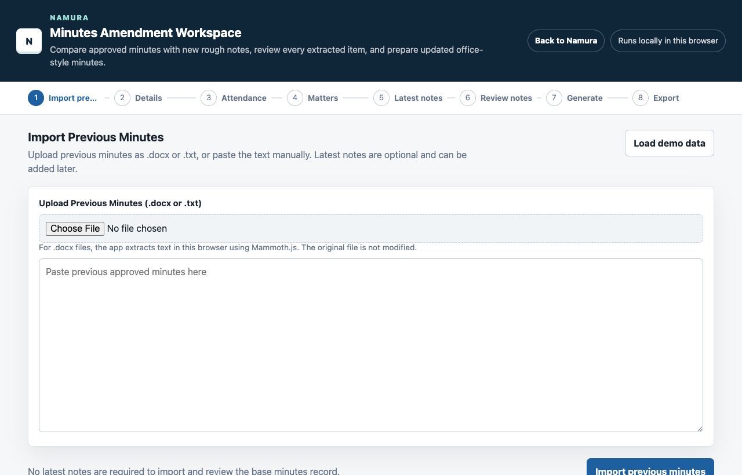Screen dimensions: 742x475
Task: Click the 'No latest notes are required' note
Action: [184, 471]
